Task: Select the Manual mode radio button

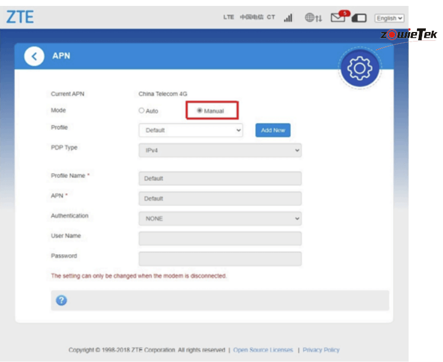Action: (200, 110)
